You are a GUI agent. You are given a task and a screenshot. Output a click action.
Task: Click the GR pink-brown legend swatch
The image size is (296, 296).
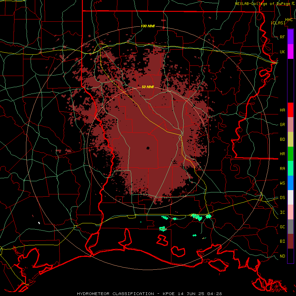coord(290,124)
